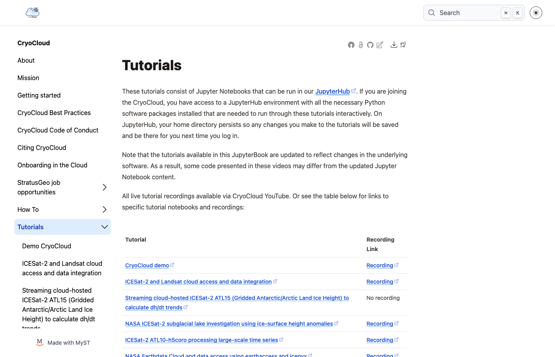
Task: Follow the JupyterHub link in the paragraph
Action: pyautogui.click(x=333, y=91)
